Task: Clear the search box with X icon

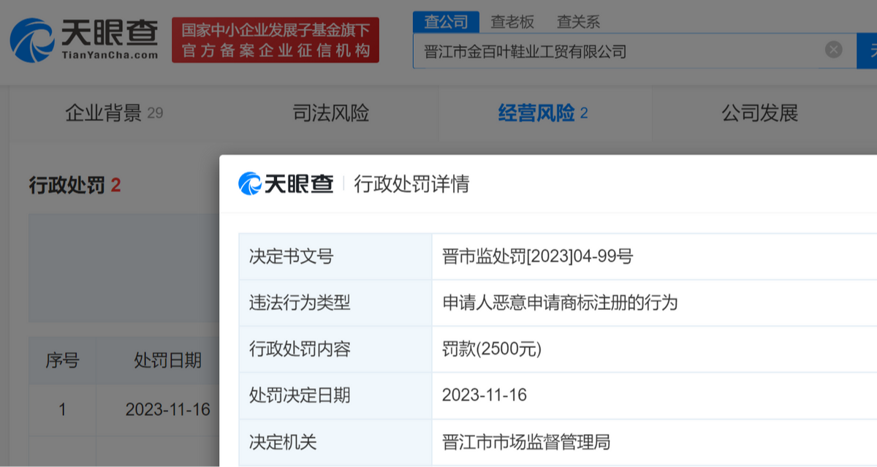Action: pos(833,50)
